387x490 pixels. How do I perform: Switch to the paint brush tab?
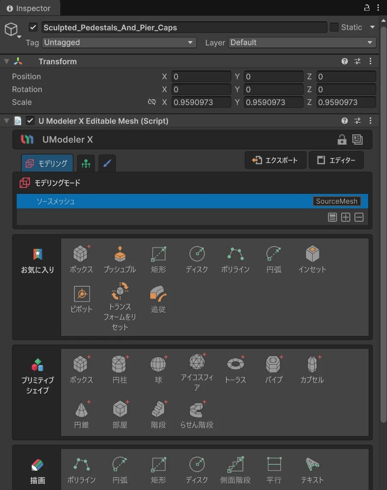pos(107,163)
